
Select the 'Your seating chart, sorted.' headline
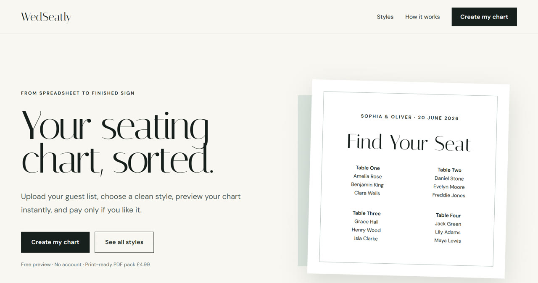[x=117, y=143]
